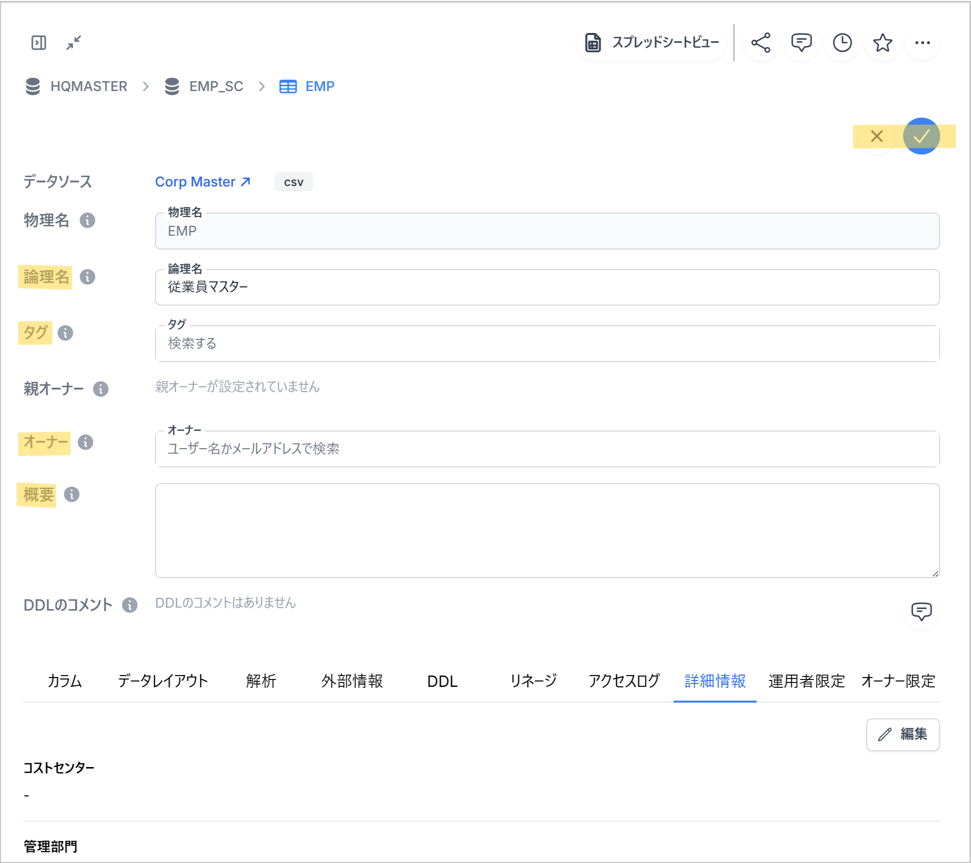Click the コストセンター heading

(59, 768)
